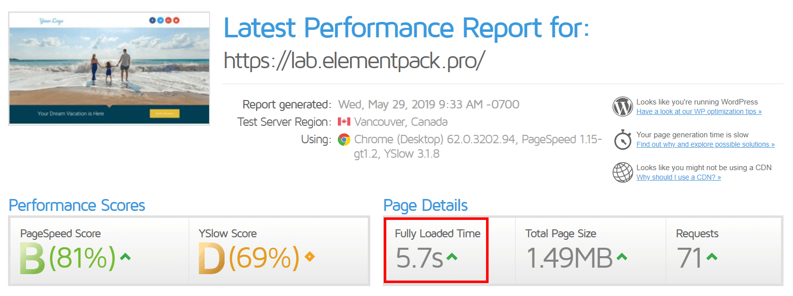Viewport: 793px width, 296px height.
Task: Follow the 'Why should I use a CDN?' link
Action: pos(678,178)
